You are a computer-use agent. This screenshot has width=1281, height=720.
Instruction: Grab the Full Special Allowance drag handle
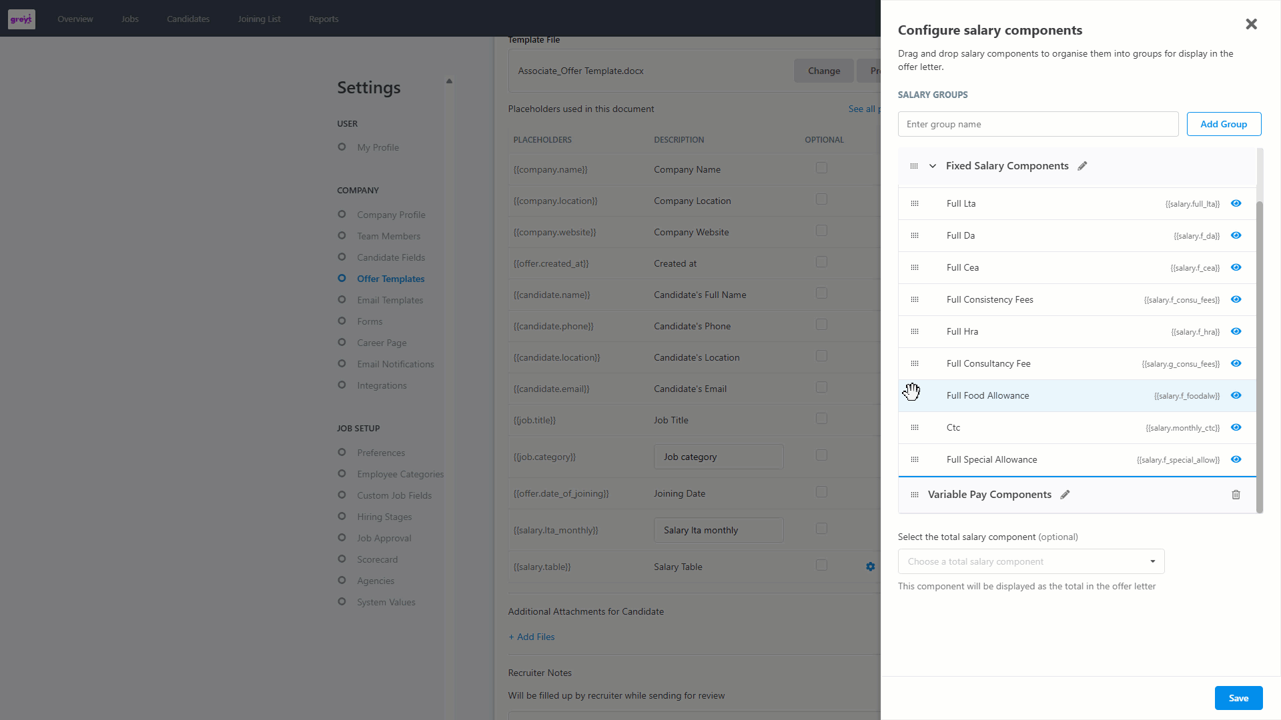914,460
